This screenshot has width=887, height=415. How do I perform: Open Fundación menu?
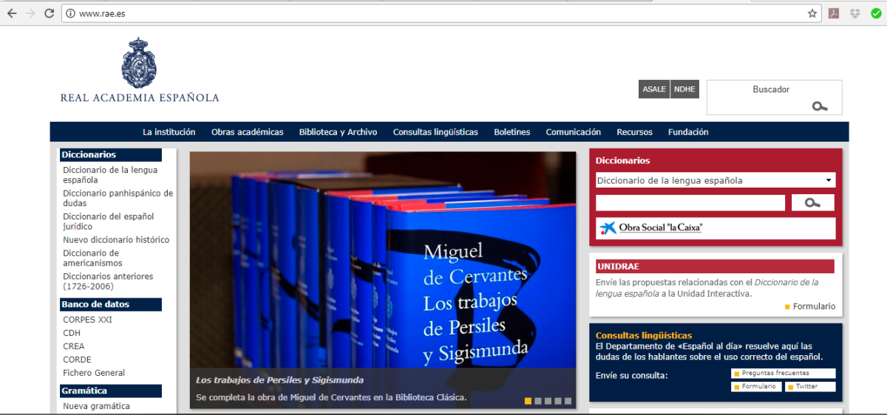point(688,132)
